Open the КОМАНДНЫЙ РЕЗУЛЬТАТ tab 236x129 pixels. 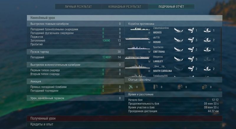point(125,6)
